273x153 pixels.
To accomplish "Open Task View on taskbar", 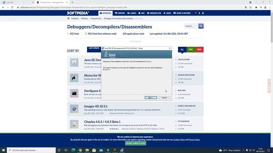I will (x=66, y=150).
